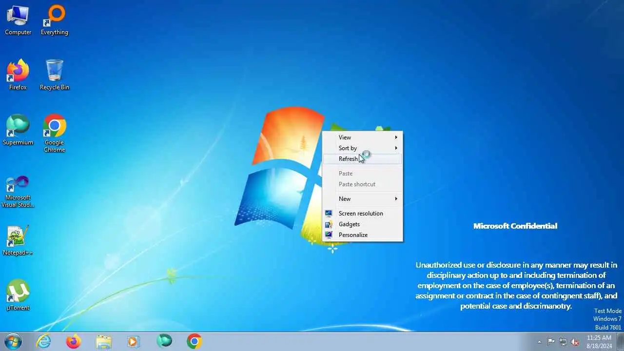Open the Windows Start menu orb
The image size is (624, 351).
[x=13, y=342]
